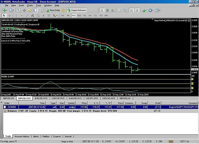Switch to MN monthly timeframe
199x144 pixels.
[106, 16]
